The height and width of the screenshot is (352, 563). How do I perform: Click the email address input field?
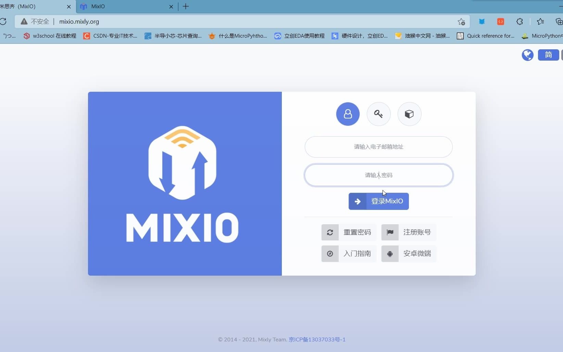(x=378, y=147)
